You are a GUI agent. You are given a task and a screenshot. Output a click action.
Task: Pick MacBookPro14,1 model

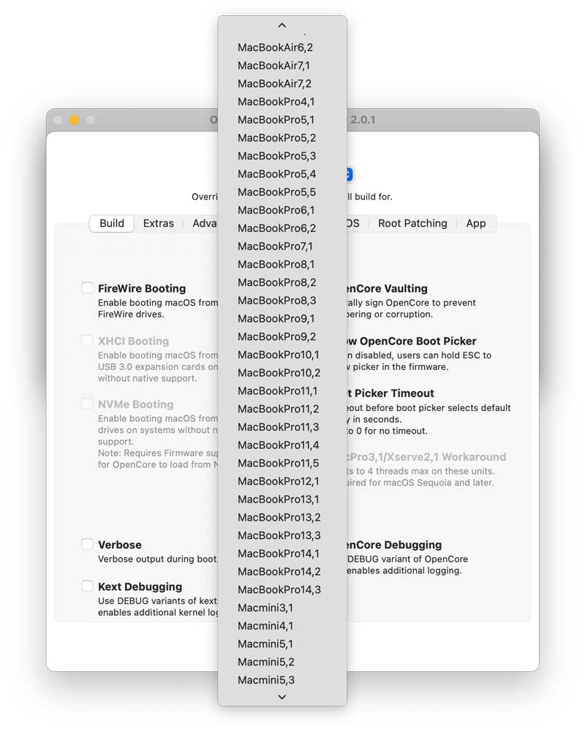pos(282,554)
